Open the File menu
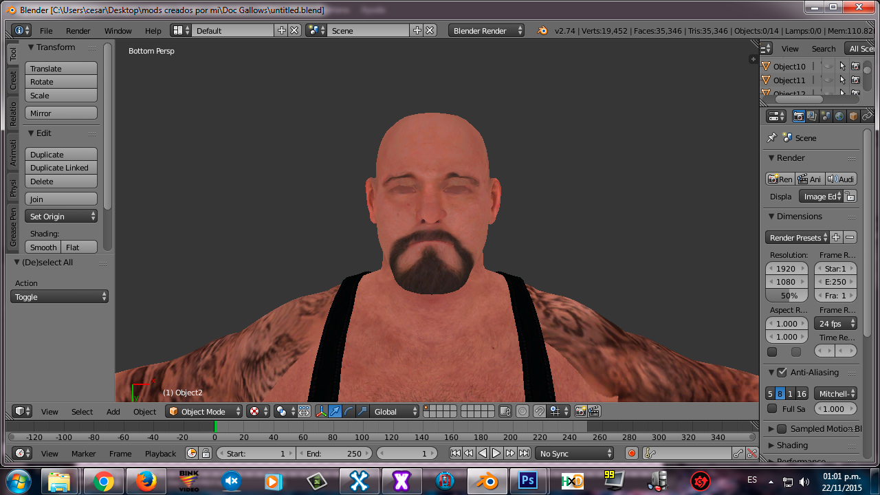 tap(46, 31)
